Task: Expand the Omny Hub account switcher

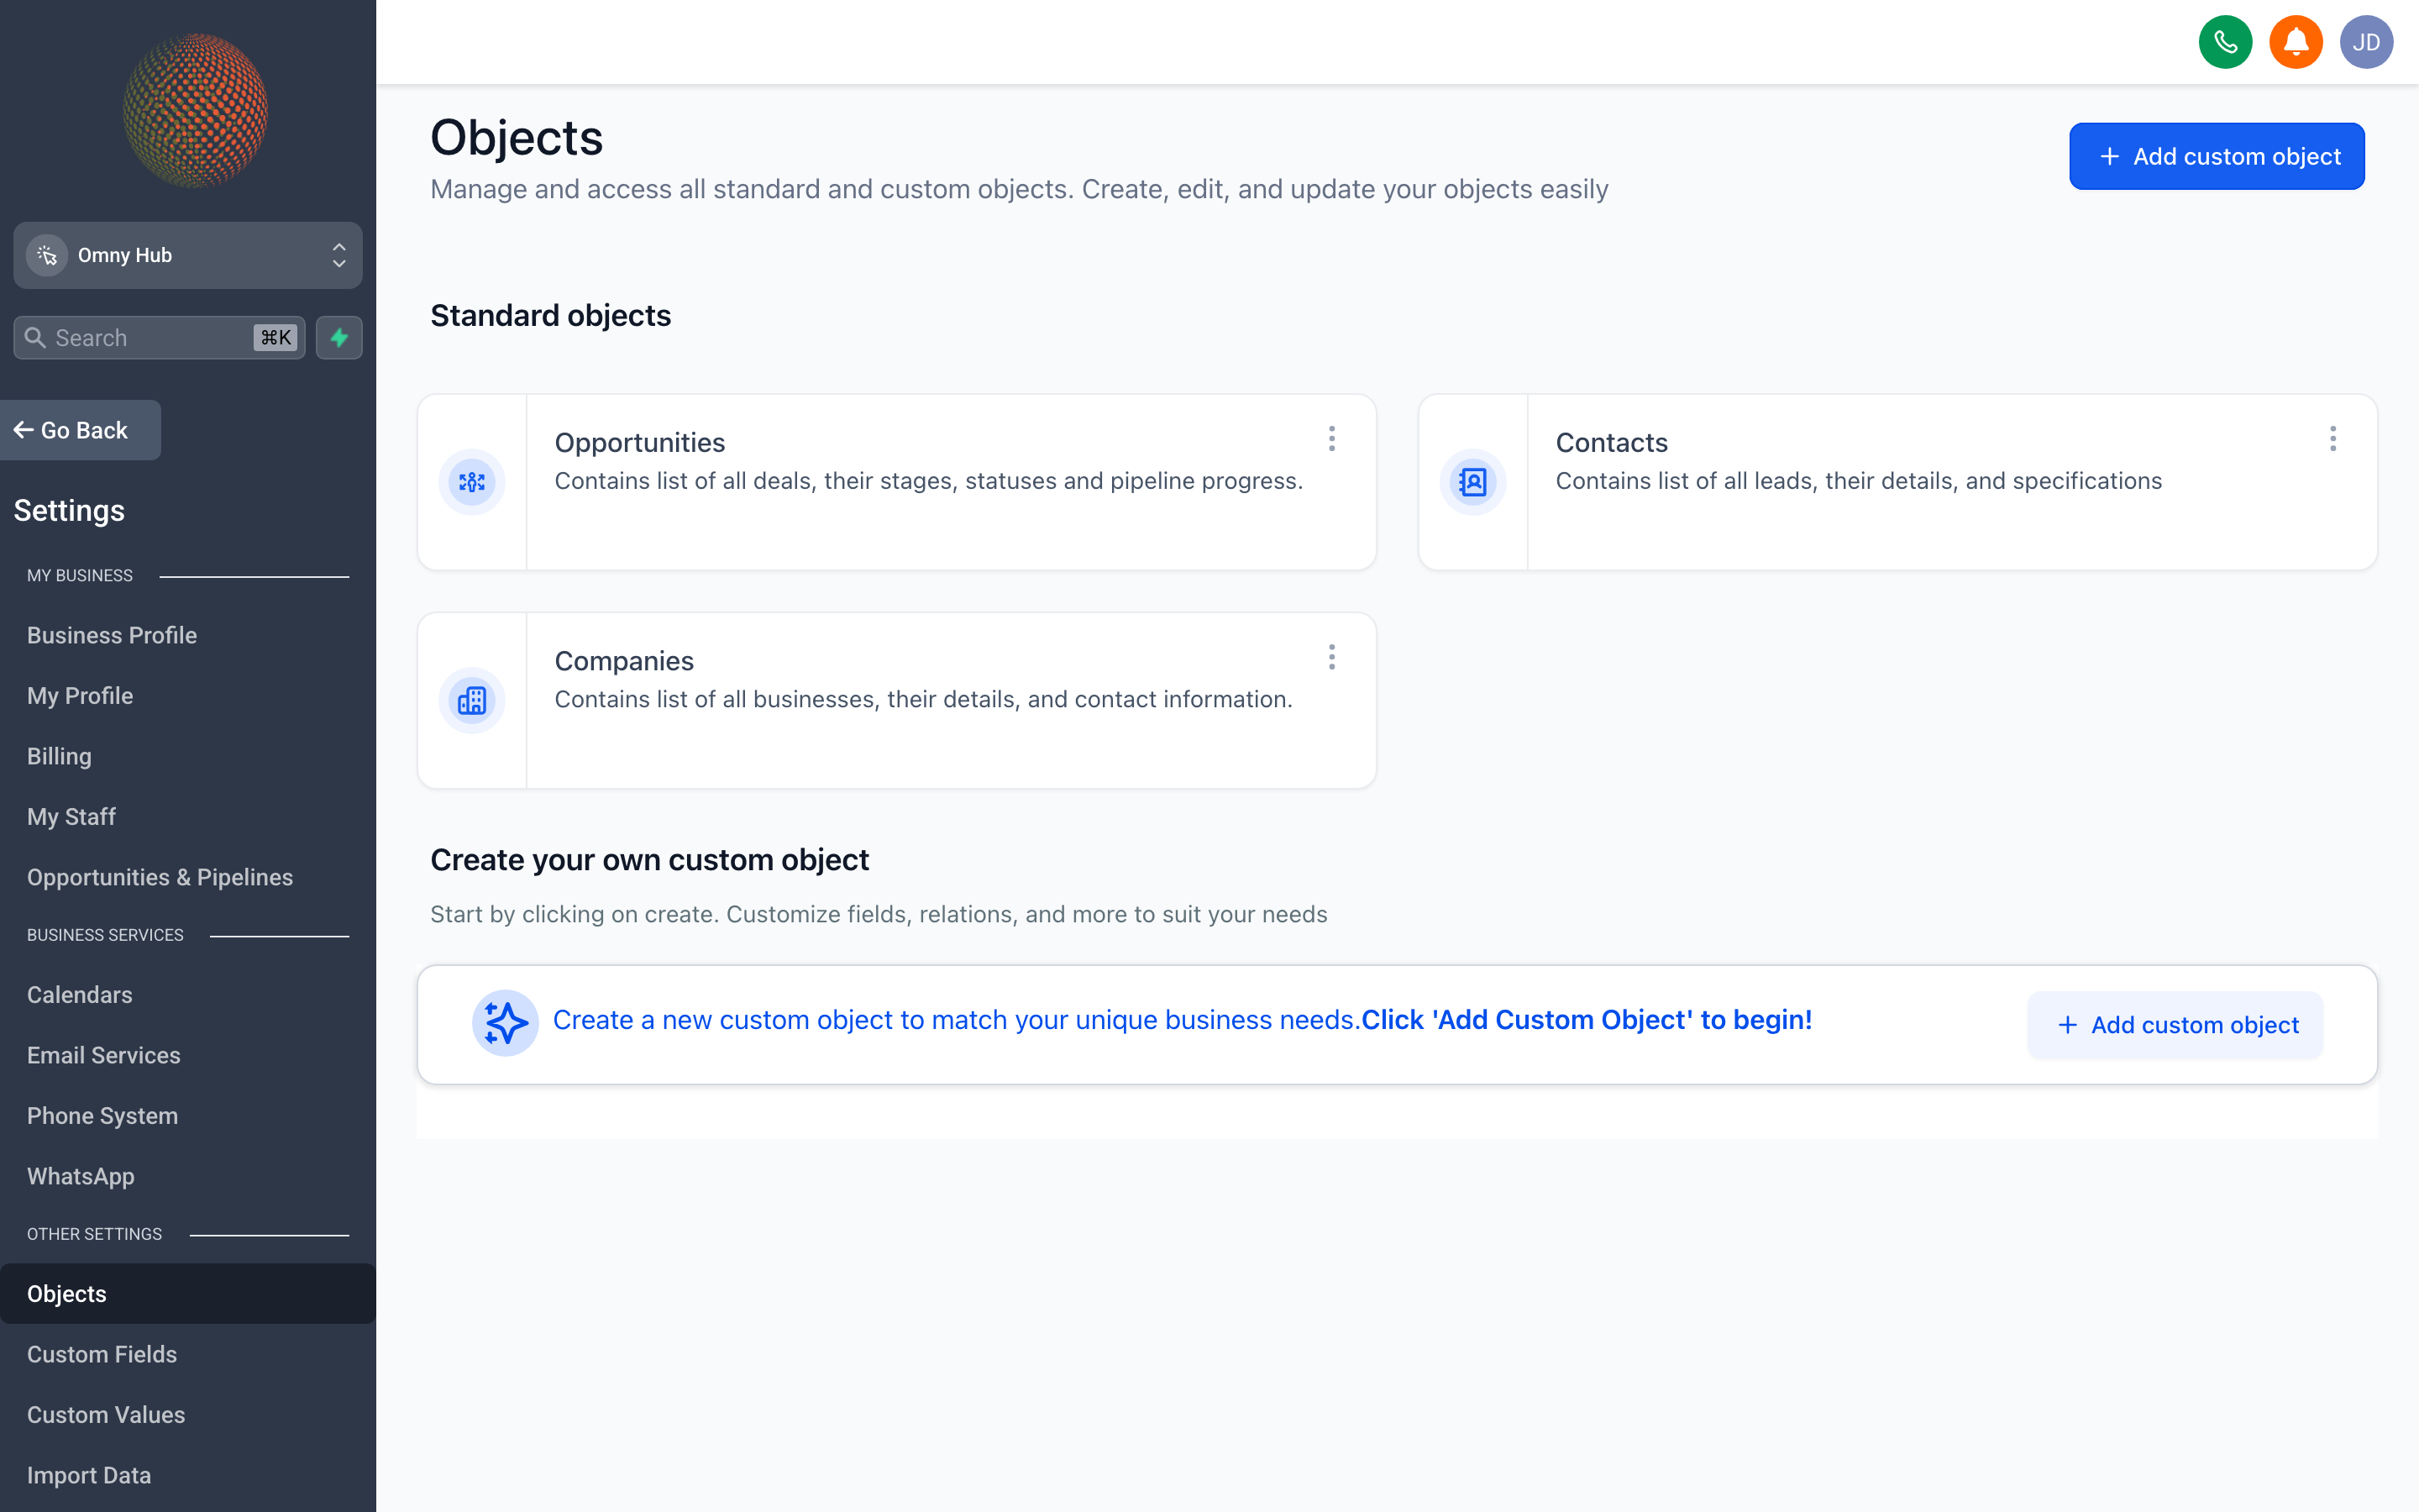Action: click(x=188, y=255)
